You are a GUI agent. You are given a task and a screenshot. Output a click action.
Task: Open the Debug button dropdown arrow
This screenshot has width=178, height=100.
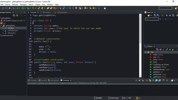pyautogui.click(x=20, y=8)
